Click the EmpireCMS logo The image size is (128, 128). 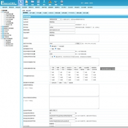(x=9, y=3)
